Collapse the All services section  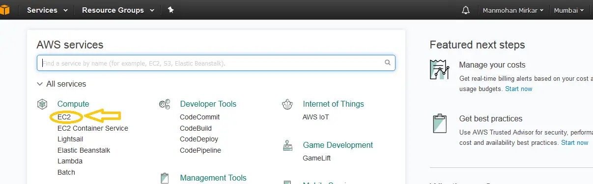[61, 84]
